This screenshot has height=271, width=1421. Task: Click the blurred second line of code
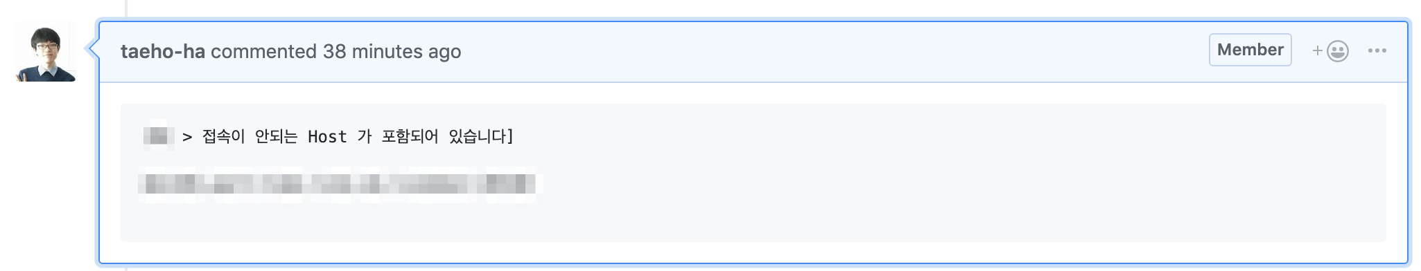[337, 184]
